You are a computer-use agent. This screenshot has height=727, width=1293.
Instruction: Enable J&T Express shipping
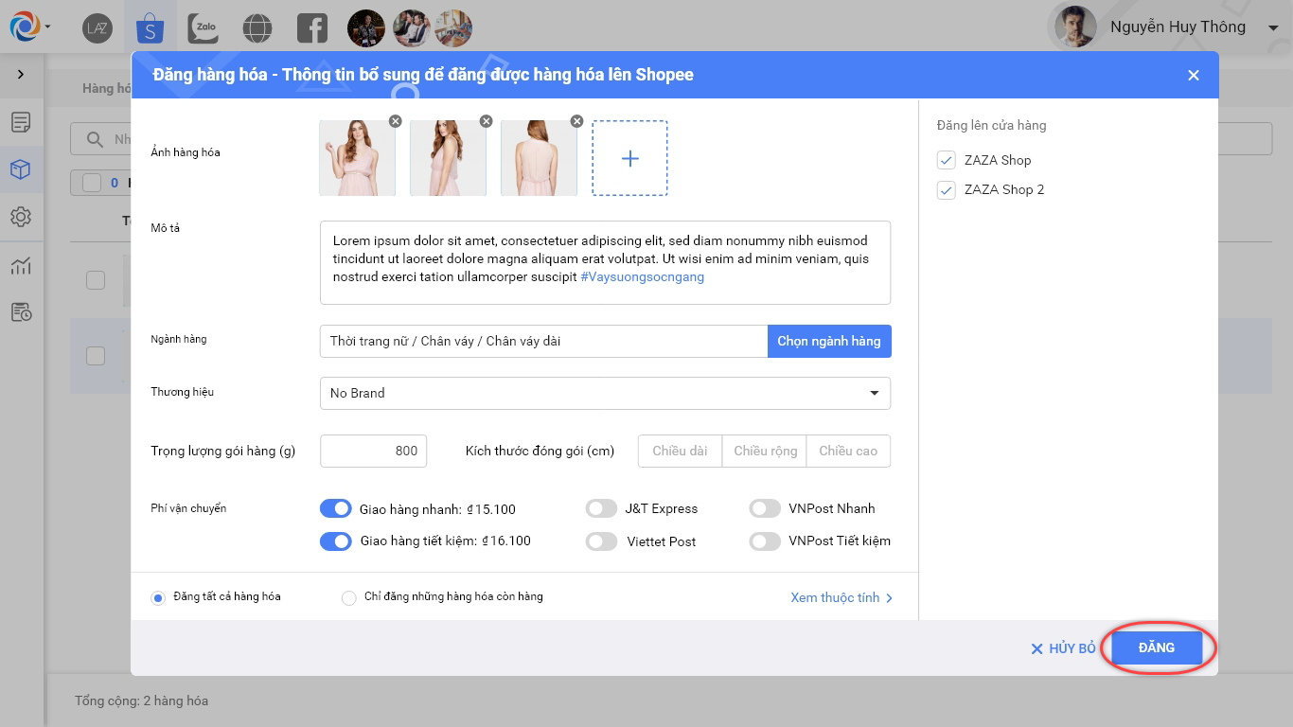pyautogui.click(x=601, y=508)
